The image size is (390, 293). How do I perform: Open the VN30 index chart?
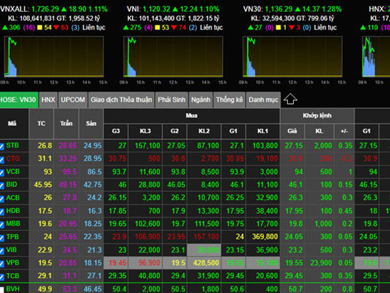[x=292, y=57]
